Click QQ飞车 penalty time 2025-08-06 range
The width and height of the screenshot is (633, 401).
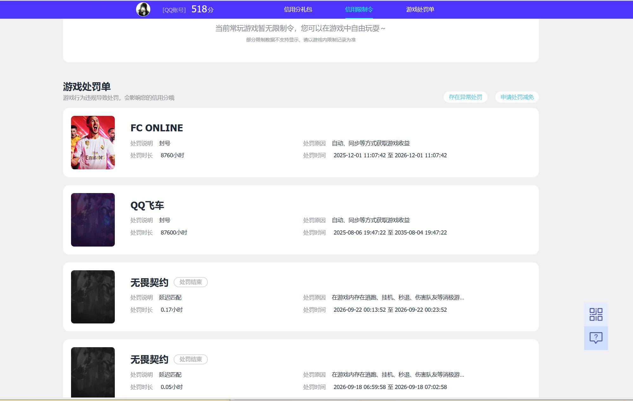(390, 233)
